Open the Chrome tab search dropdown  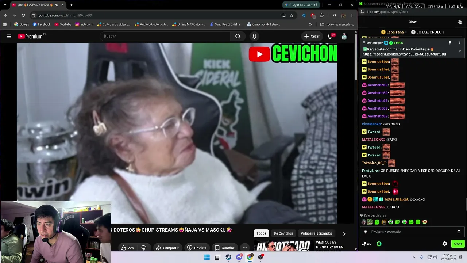point(5,5)
